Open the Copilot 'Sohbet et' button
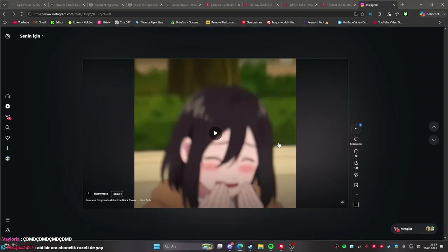 coord(429,14)
